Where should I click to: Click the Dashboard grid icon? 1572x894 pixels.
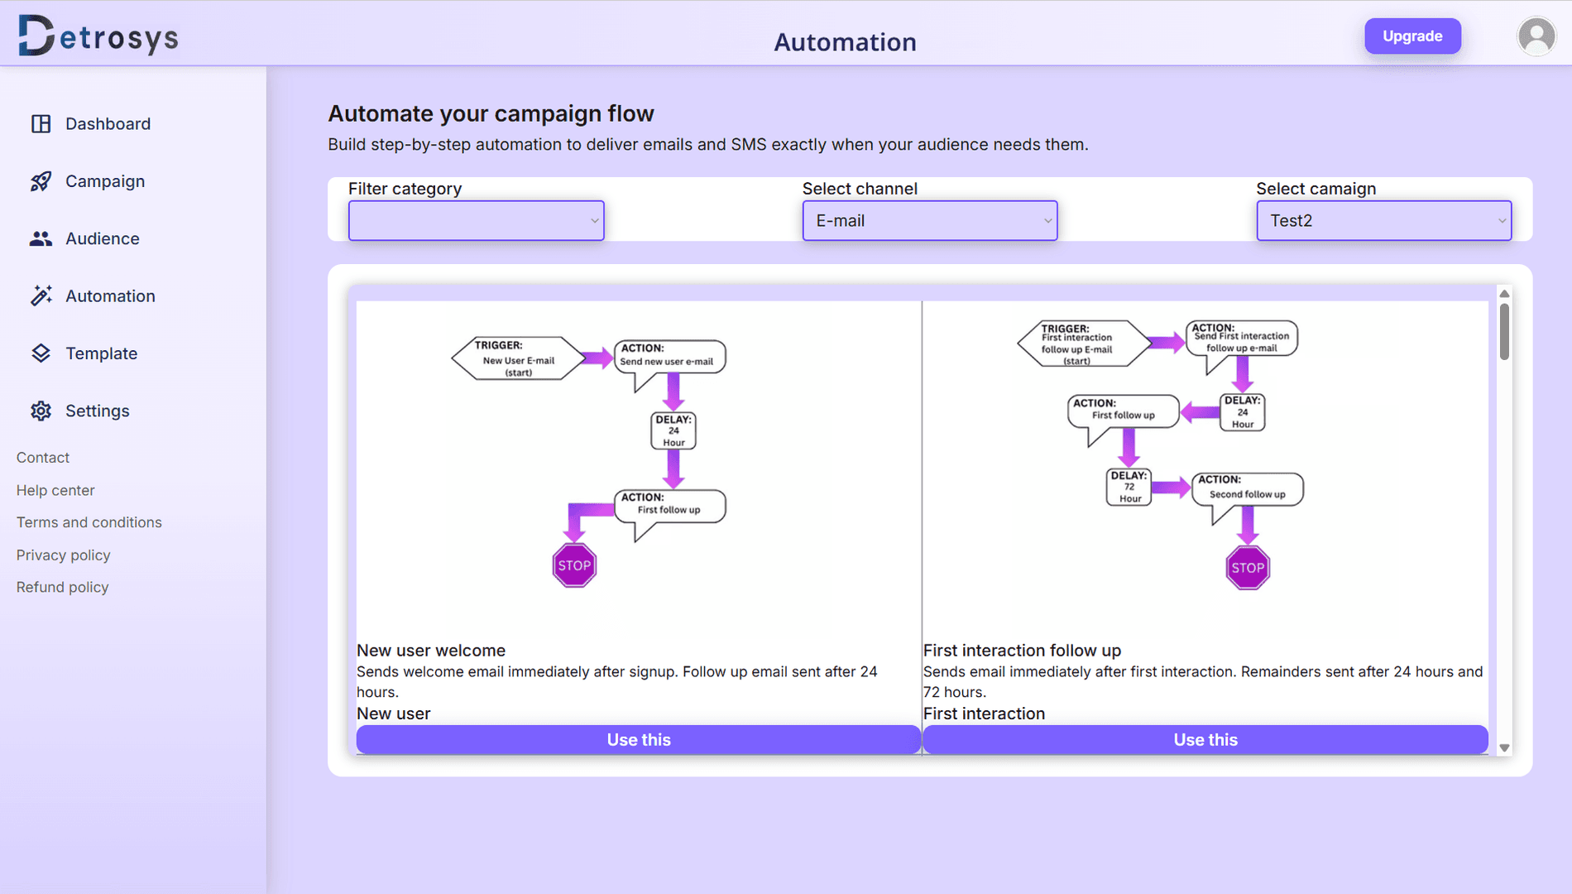[x=41, y=123]
